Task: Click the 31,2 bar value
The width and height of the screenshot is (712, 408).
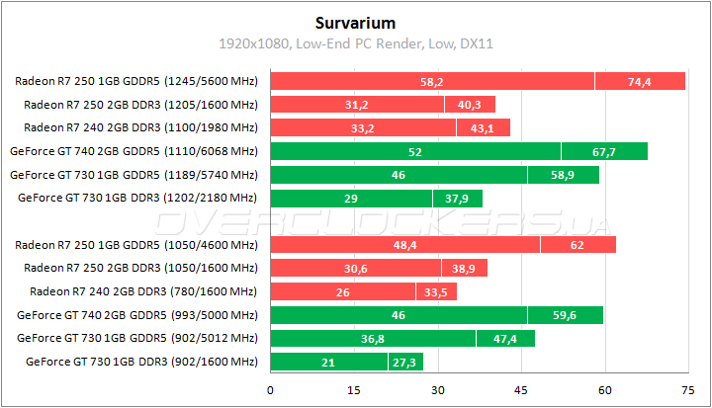Action: 356,106
